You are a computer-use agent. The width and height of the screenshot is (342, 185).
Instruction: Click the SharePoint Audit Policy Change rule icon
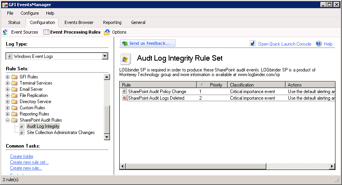124,91
